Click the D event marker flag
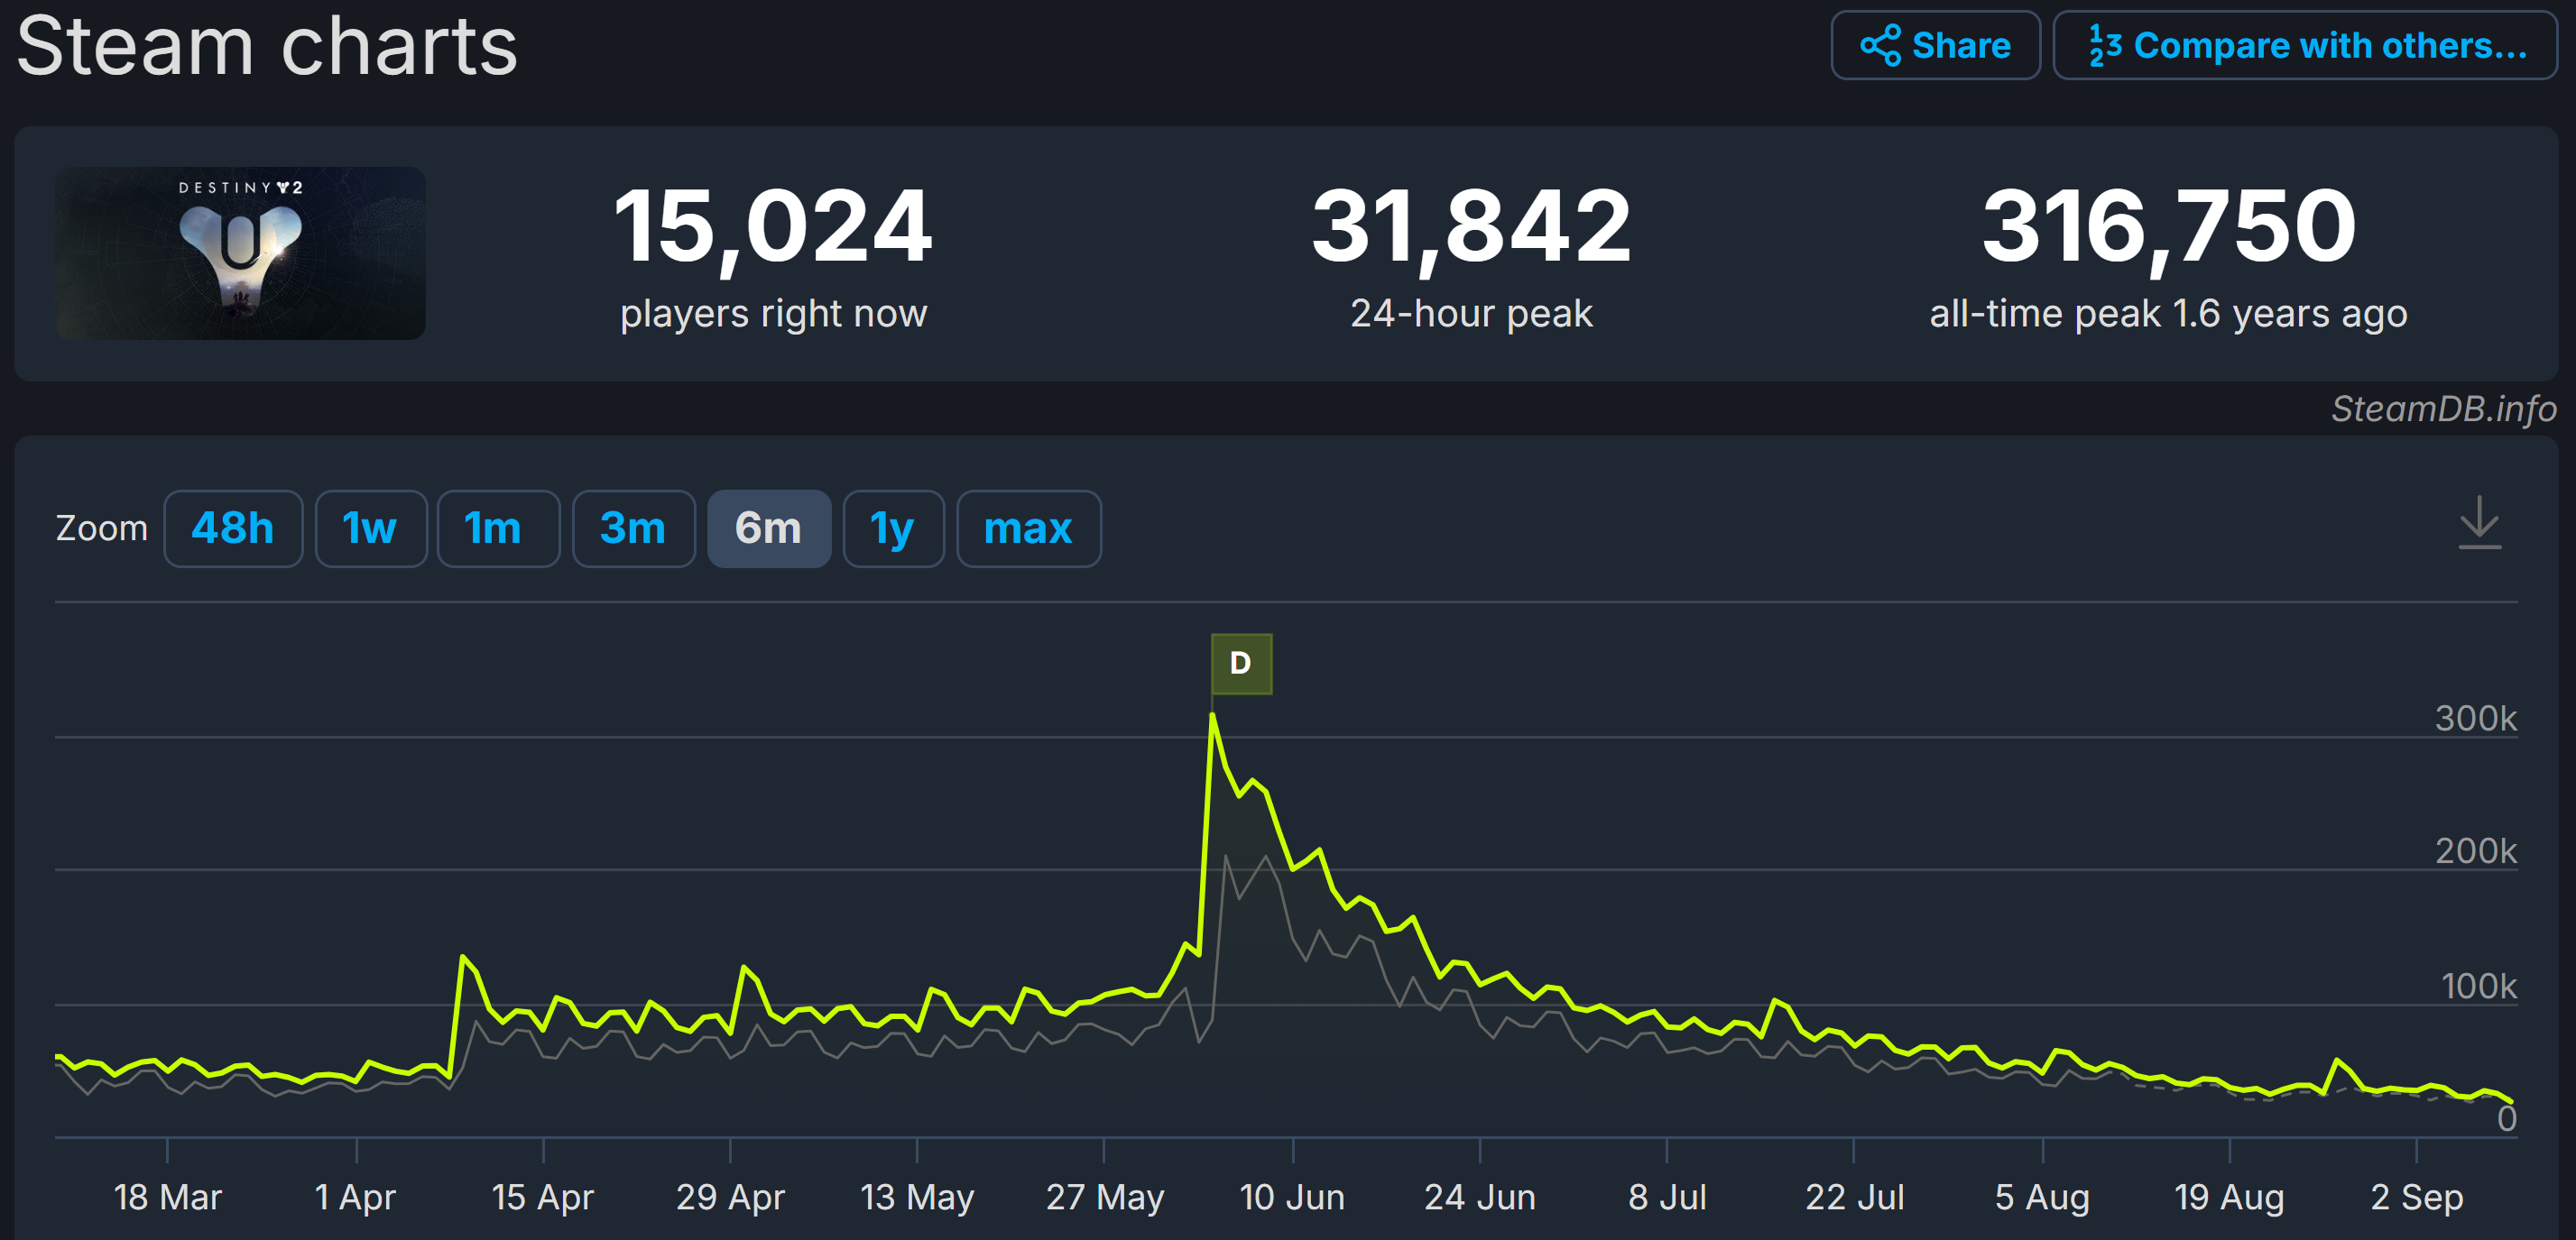The width and height of the screenshot is (2576, 1240). tap(1240, 664)
